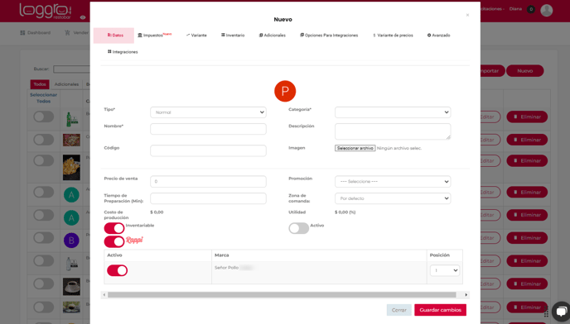Focus the Nombre input field
The width and height of the screenshot is (570, 324).
208,129
